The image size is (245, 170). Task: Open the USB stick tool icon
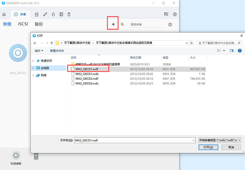(x=69, y=14)
